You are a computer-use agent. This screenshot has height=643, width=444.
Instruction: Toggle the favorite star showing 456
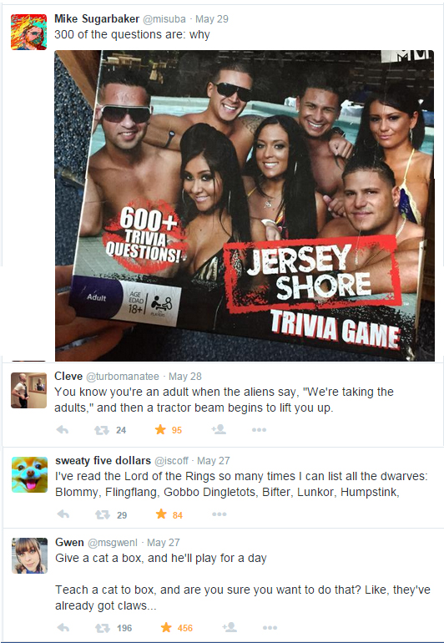pos(166,627)
